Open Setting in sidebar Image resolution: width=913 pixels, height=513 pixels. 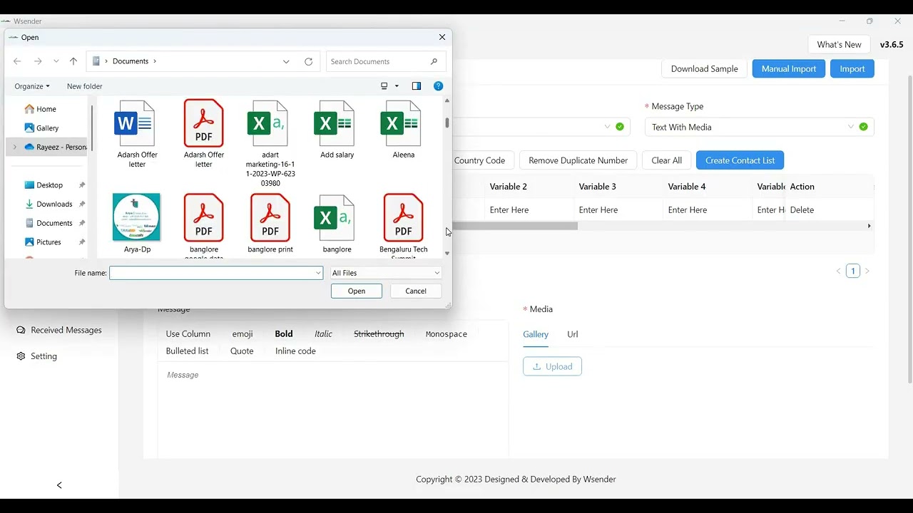[37, 356]
